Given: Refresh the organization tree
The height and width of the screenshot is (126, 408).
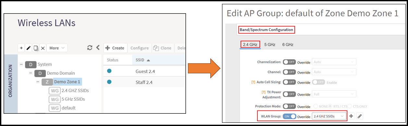Looking at the screenshot, I should (x=90, y=48).
